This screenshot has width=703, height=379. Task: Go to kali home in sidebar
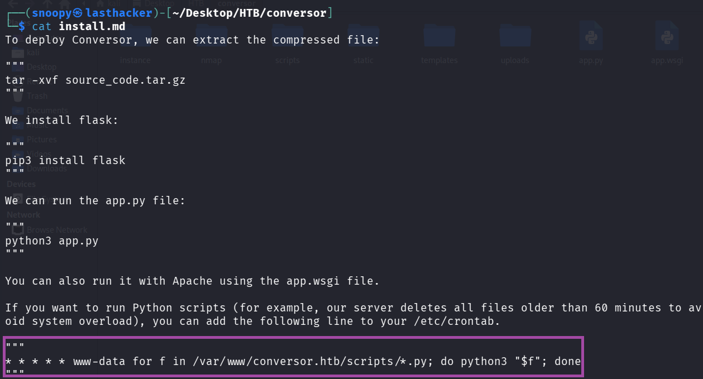34,52
